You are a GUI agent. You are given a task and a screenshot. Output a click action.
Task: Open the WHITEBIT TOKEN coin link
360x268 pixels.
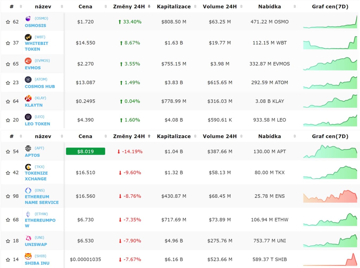tap(36, 46)
